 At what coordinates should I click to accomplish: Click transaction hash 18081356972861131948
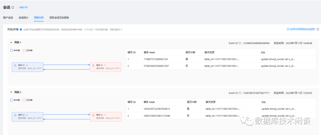point(157,116)
